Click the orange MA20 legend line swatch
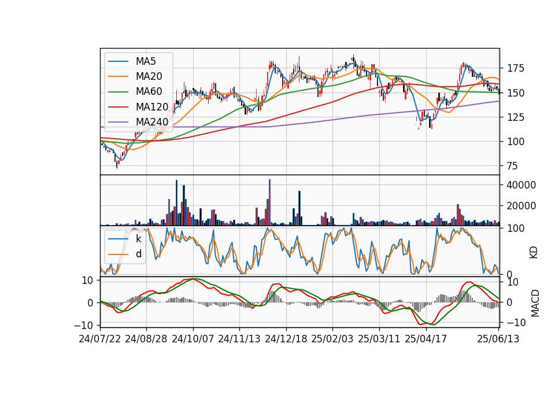The width and height of the screenshot is (555, 399). point(118,76)
